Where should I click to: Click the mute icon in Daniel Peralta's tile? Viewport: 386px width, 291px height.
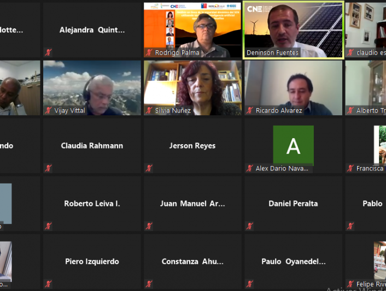pos(250,226)
